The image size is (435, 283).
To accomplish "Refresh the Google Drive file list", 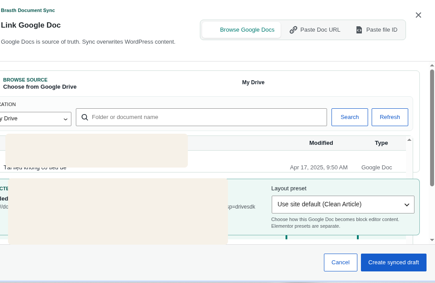I will tap(390, 117).
